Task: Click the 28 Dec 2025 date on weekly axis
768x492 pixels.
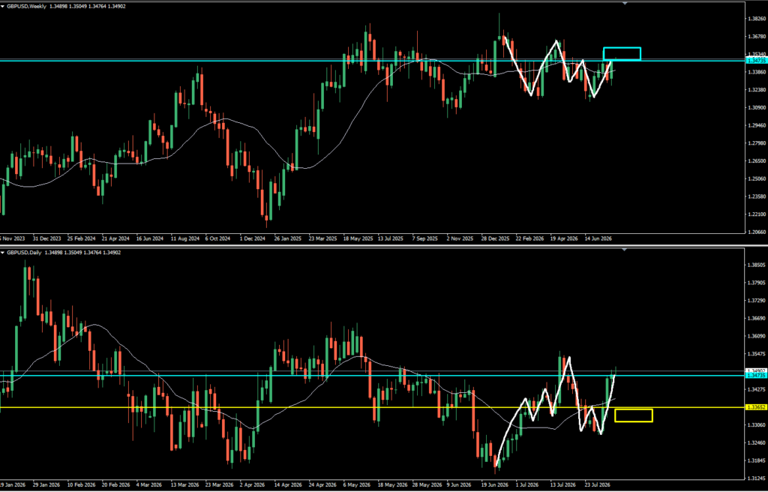Action: click(495, 238)
